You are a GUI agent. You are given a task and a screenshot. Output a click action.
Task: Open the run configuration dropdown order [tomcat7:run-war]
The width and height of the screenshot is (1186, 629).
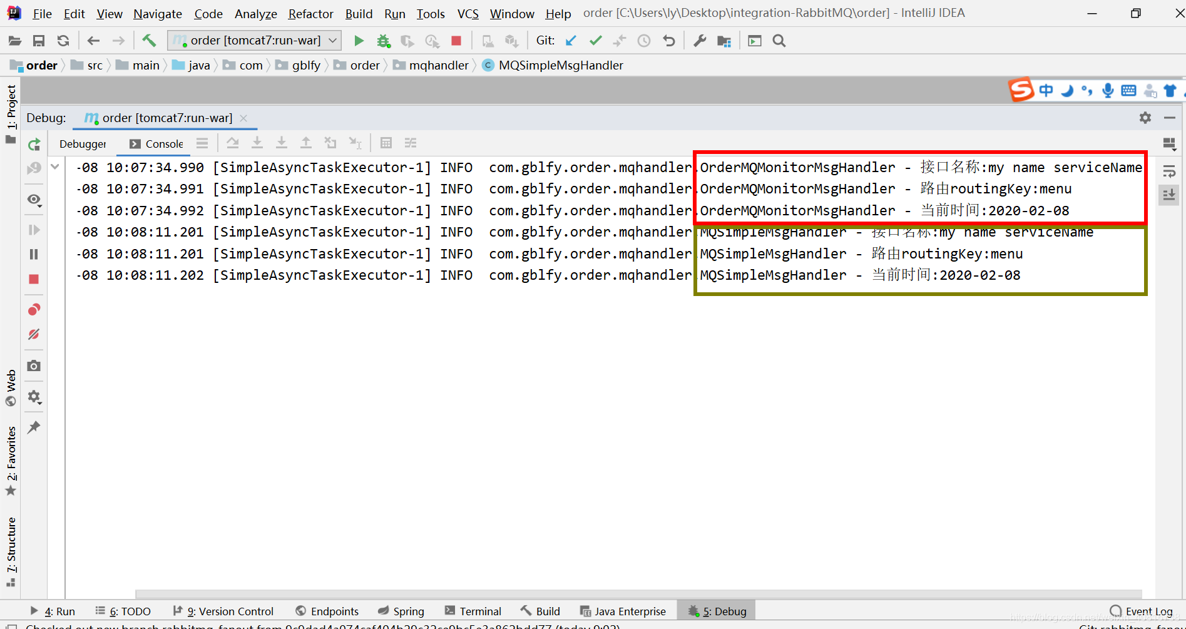click(255, 41)
